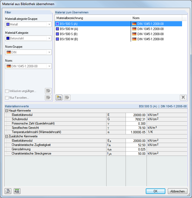Viewport: 192px width, 198px height.
Task: Click Es value 20000.00 under Zusätzliche Kennwerte
Action: click(x=136, y=141)
